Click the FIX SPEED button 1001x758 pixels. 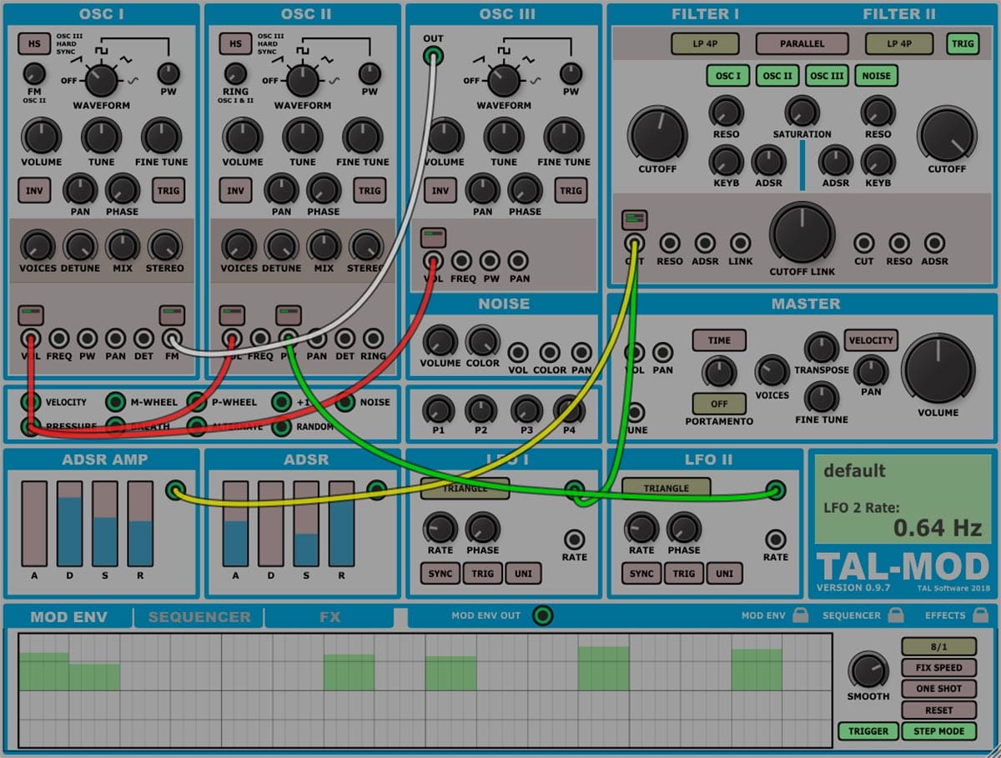[x=938, y=668]
